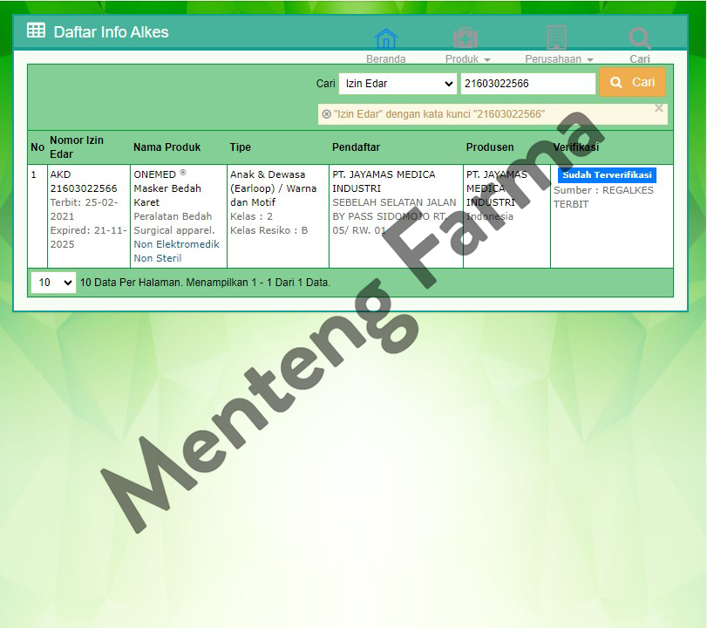Follow the Non Elektromedik link

click(175, 243)
